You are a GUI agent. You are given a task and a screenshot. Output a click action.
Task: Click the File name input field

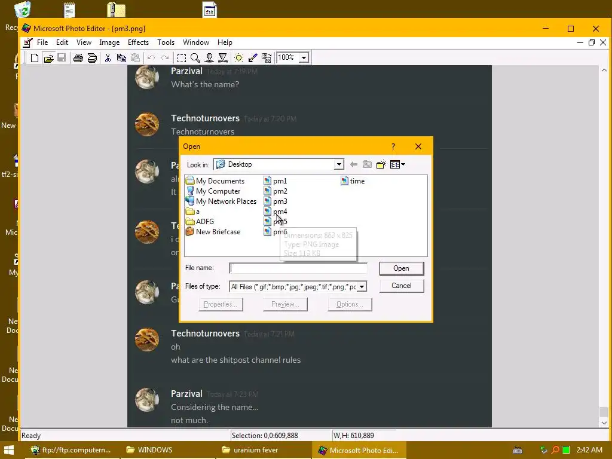[x=298, y=268]
